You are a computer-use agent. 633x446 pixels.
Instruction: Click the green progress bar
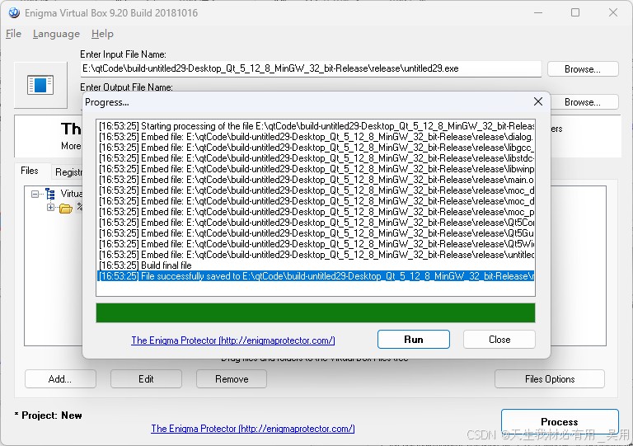[316, 312]
